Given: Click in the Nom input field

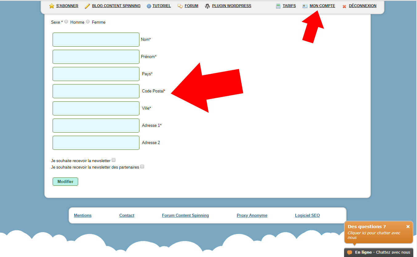Looking at the screenshot, I should point(96,40).
